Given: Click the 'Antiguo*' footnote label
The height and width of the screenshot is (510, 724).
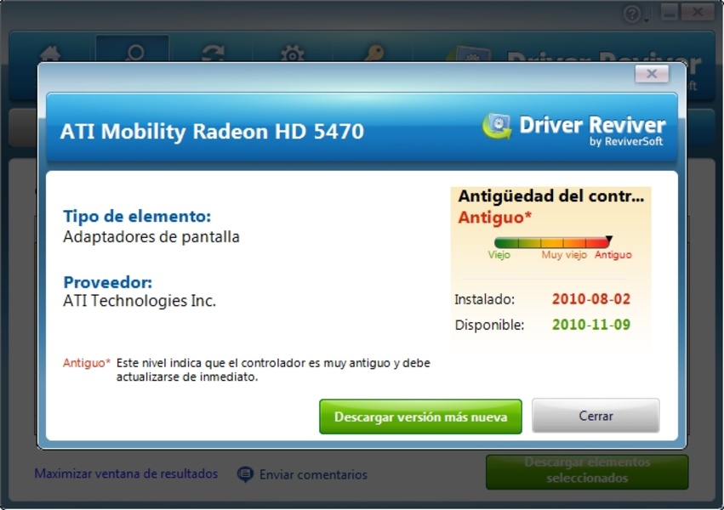Looking at the screenshot, I should pos(87,363).
